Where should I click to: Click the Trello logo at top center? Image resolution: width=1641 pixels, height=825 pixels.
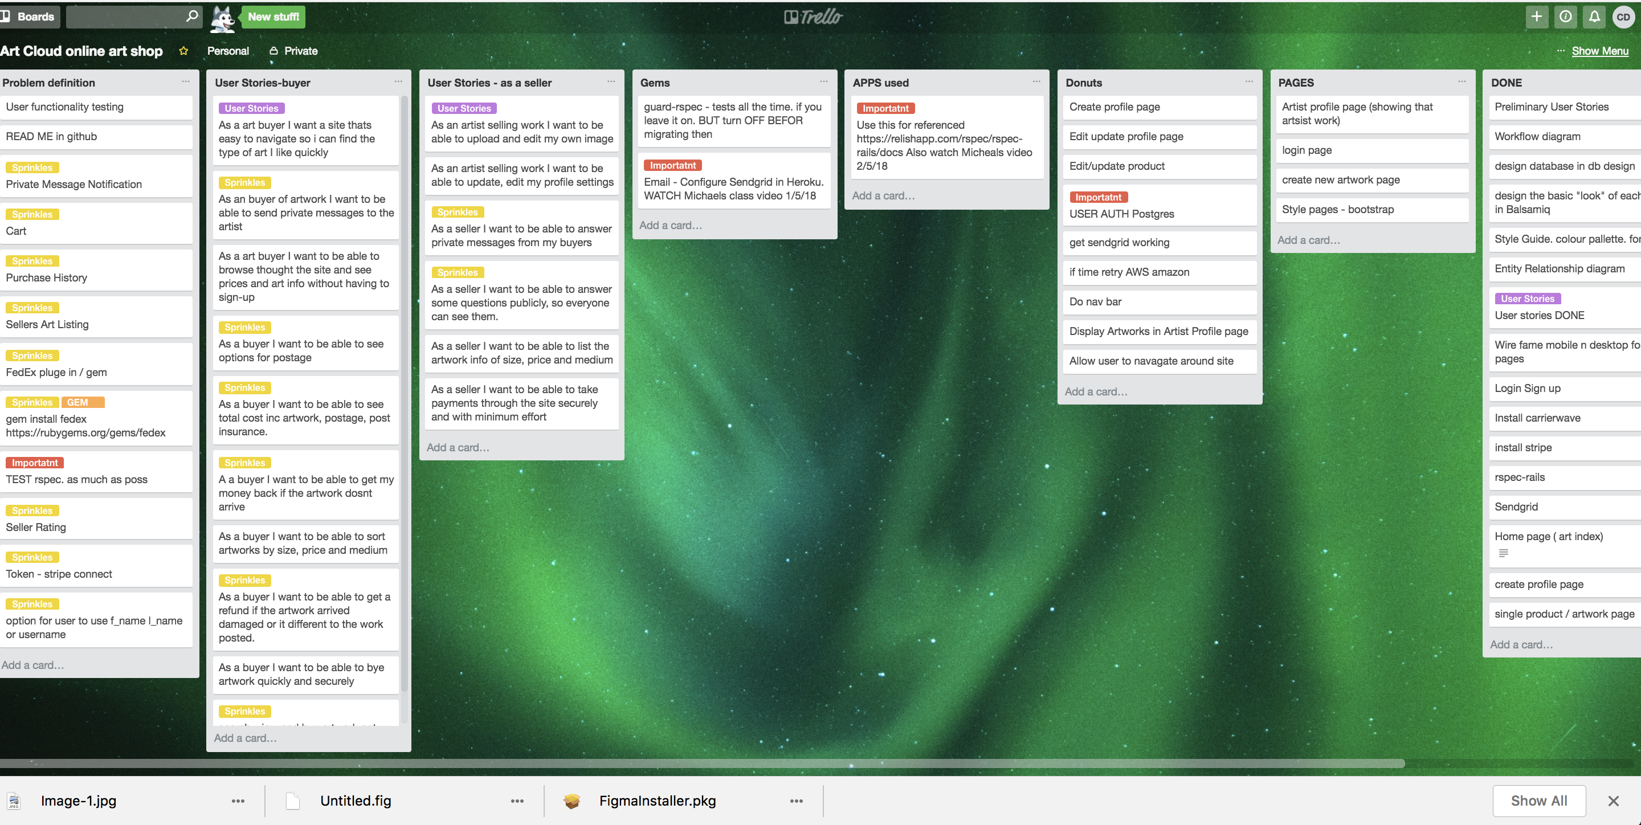(x=813, y=17)
